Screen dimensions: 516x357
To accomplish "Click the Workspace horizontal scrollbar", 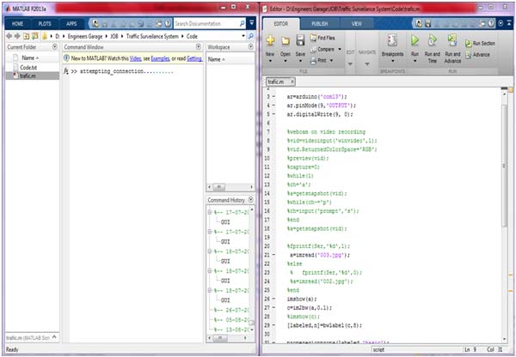I will [x=218, y=187].
